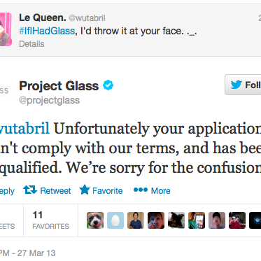
Task: Click the Project Glass display name
Action: tap(59, 86)
